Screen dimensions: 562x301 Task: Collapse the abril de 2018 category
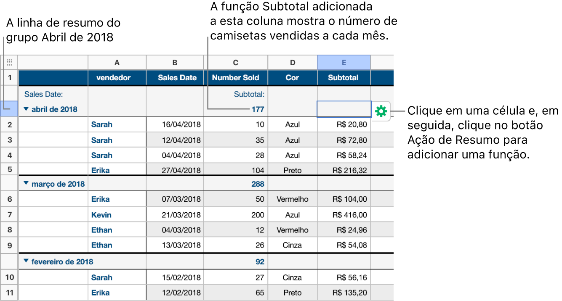(26, 109)
